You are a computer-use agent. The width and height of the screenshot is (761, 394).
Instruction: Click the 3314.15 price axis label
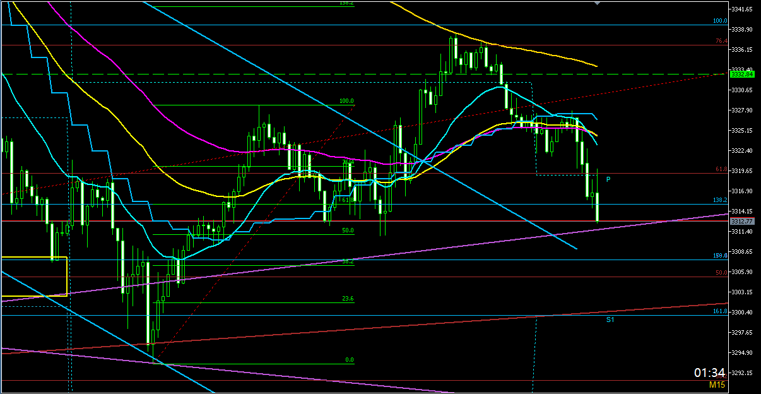pyautogui.click(x=743, y=212)
